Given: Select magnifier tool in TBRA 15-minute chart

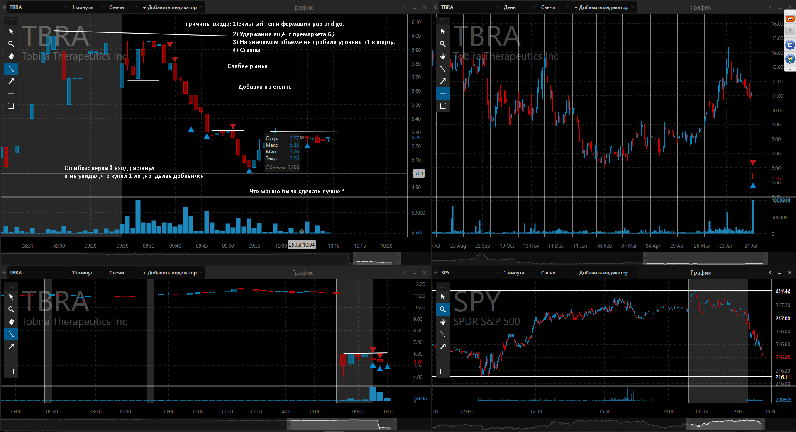Looking at the screenshot, I should 11,309.
